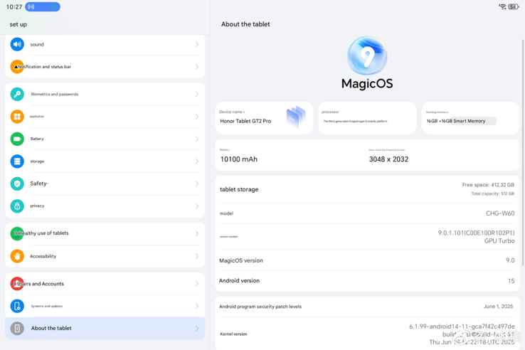Tap the MagicOS 9 logo
The width and height of the screenshot is (525, 350).
click(367, 56)
